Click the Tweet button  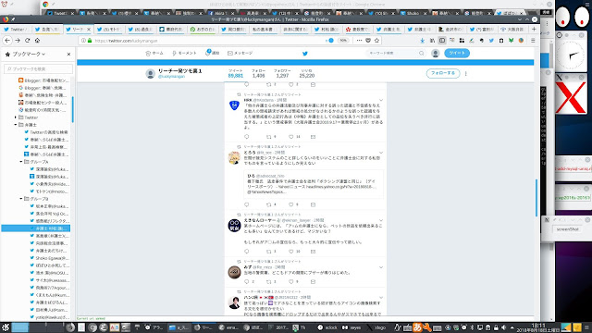(457, 53)
